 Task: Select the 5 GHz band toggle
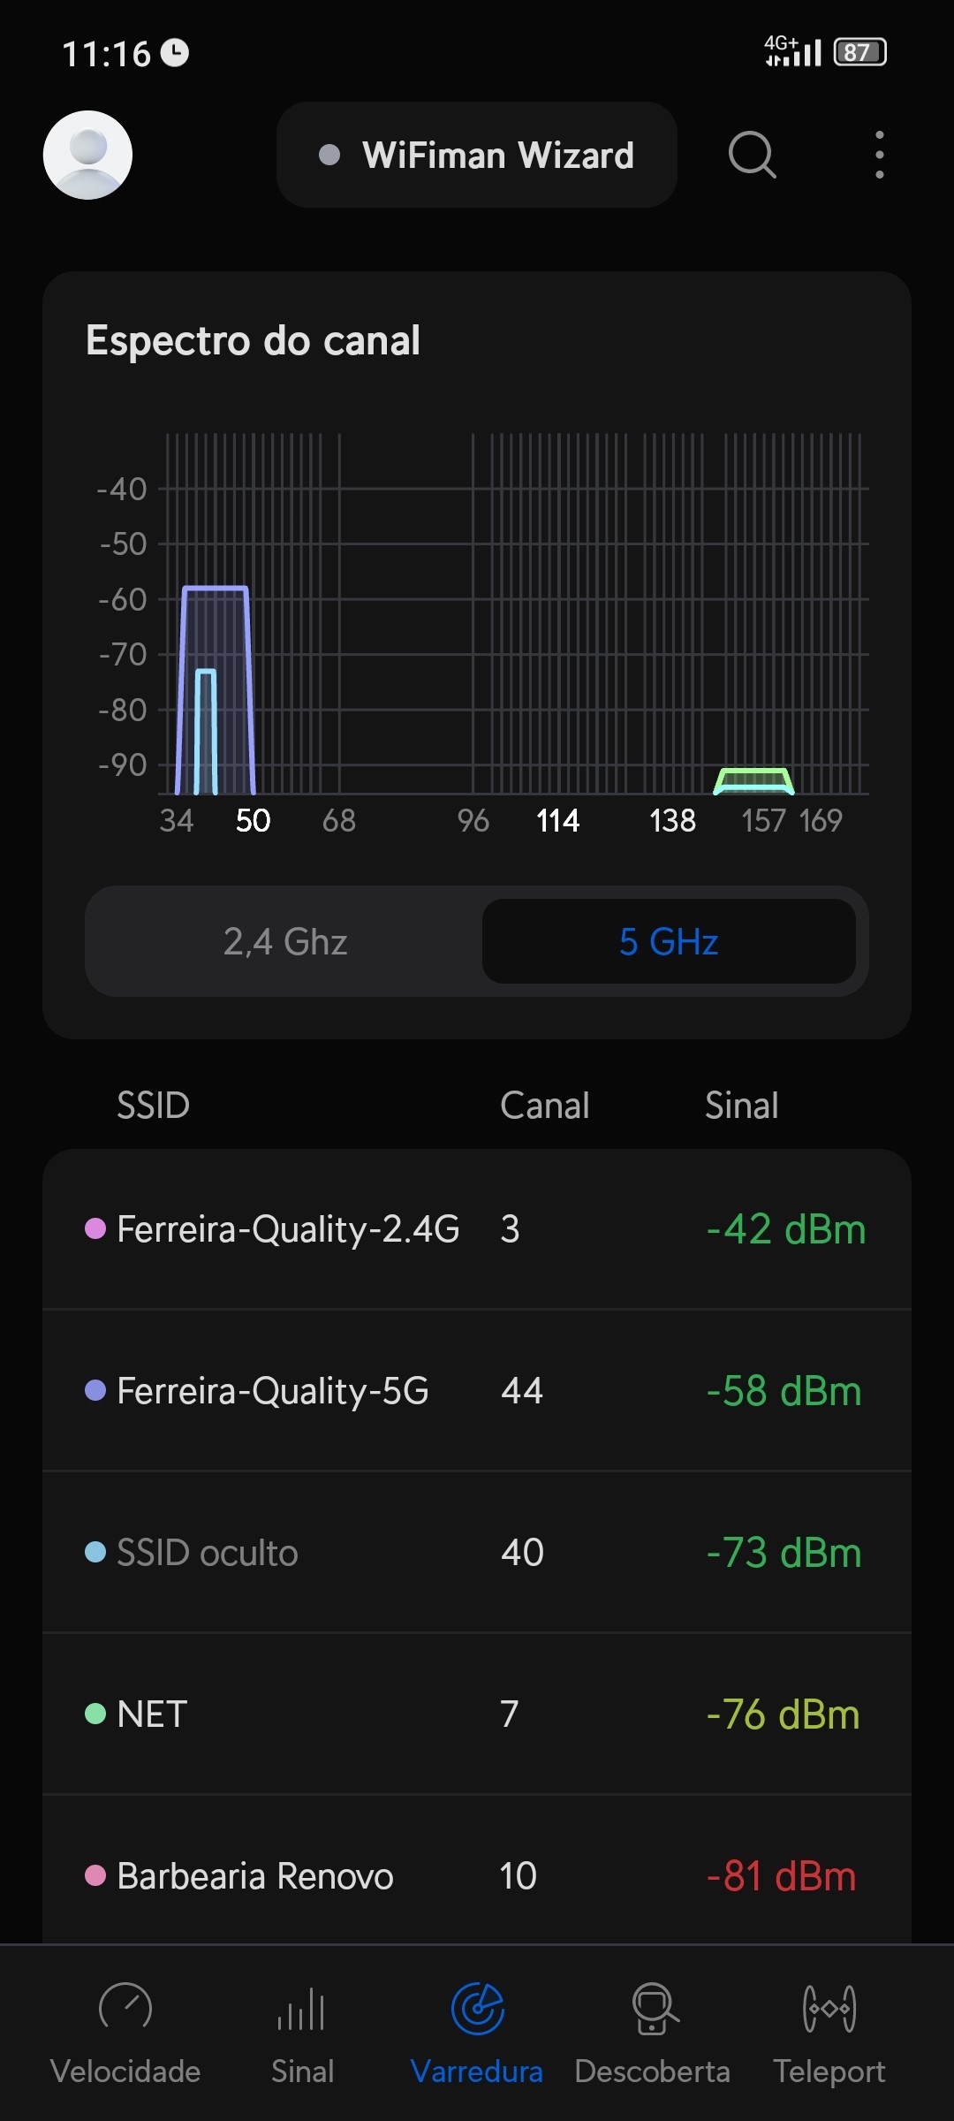(669, 941)
